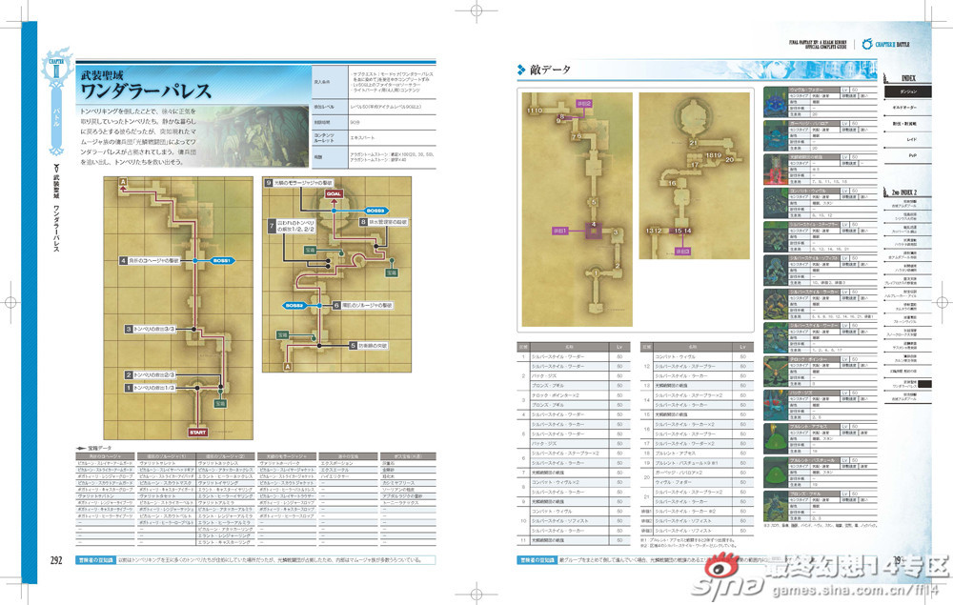Click the 敵データ section heading
The image size is (953, 605).
tap(550, 70)
